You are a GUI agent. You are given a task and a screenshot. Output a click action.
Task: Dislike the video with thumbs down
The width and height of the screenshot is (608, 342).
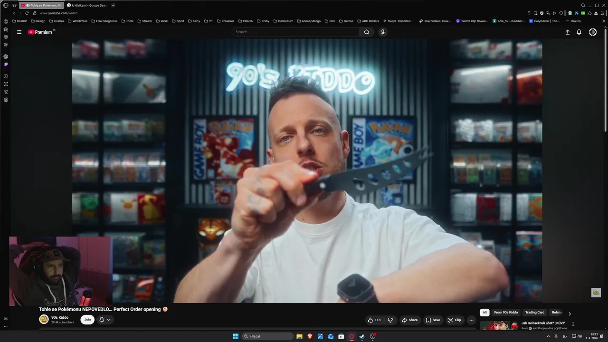tap(390, 320)
